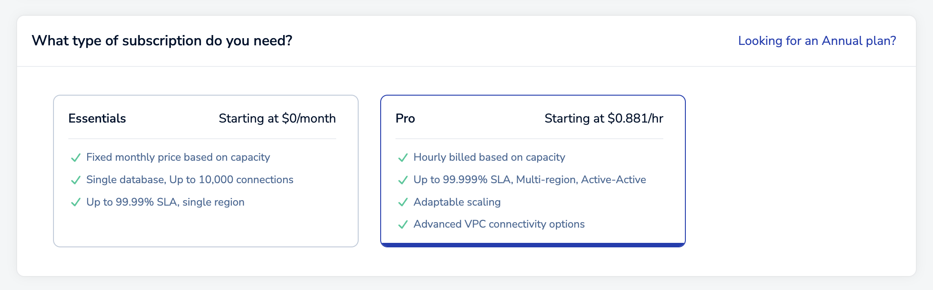Click checkmark beside Fixed monthly price
Image resolution: width=933 pixels, height=290 pixels.
76,158
